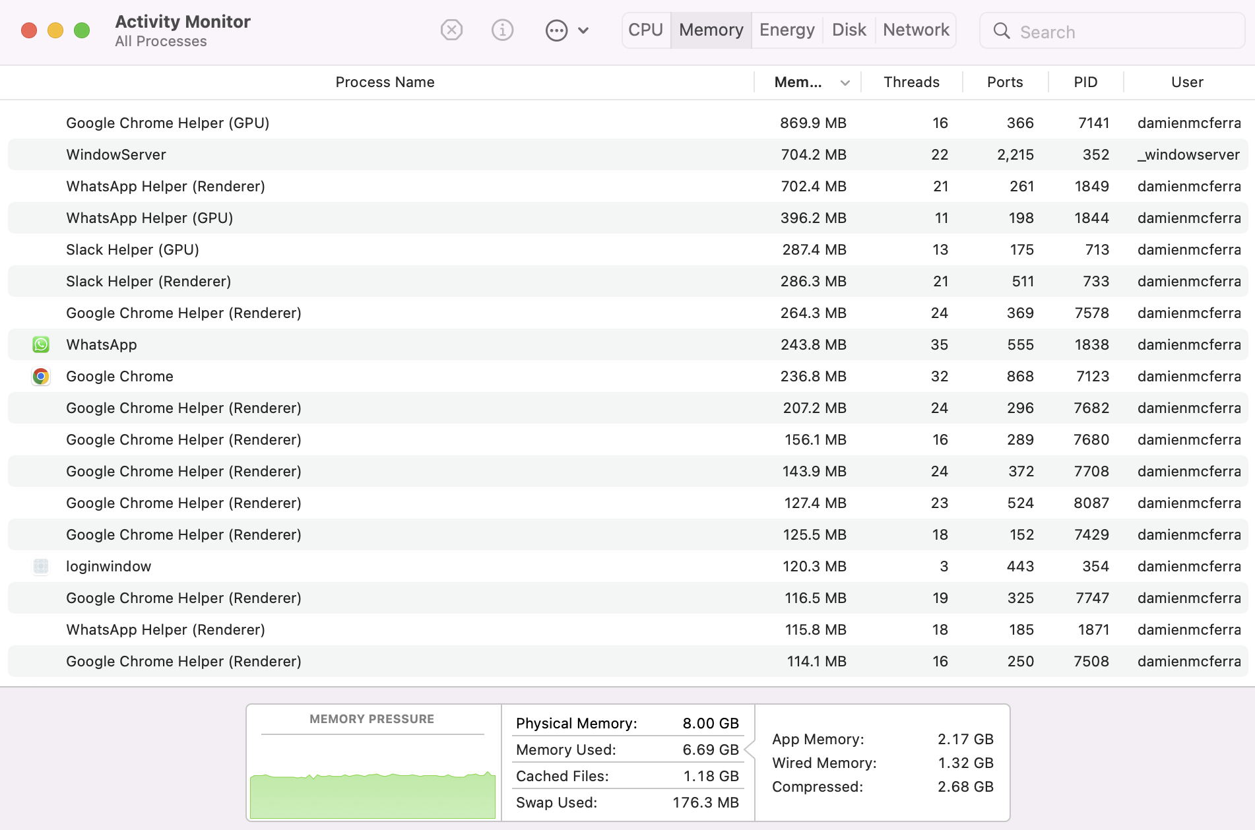Click the Cached Files 1.18 GB entry

[x=627, y=776]
